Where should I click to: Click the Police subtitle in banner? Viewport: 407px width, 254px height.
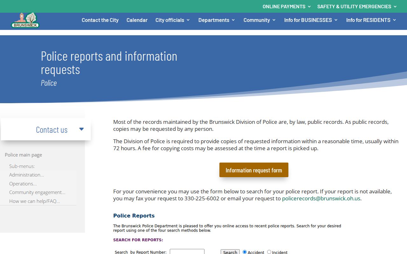tap(49, 83)
